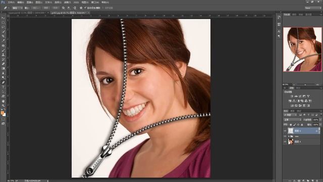This screenshot has width=323, height=182.
Task: Open the third menu (Image) in menu bar
Action: [x=30, y=2]
